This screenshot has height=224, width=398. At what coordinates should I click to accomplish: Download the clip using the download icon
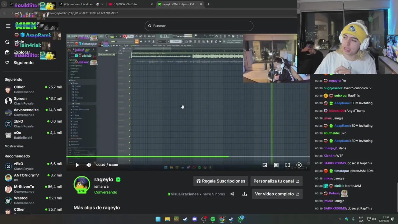pyautogui.click(x=244, y=194)
